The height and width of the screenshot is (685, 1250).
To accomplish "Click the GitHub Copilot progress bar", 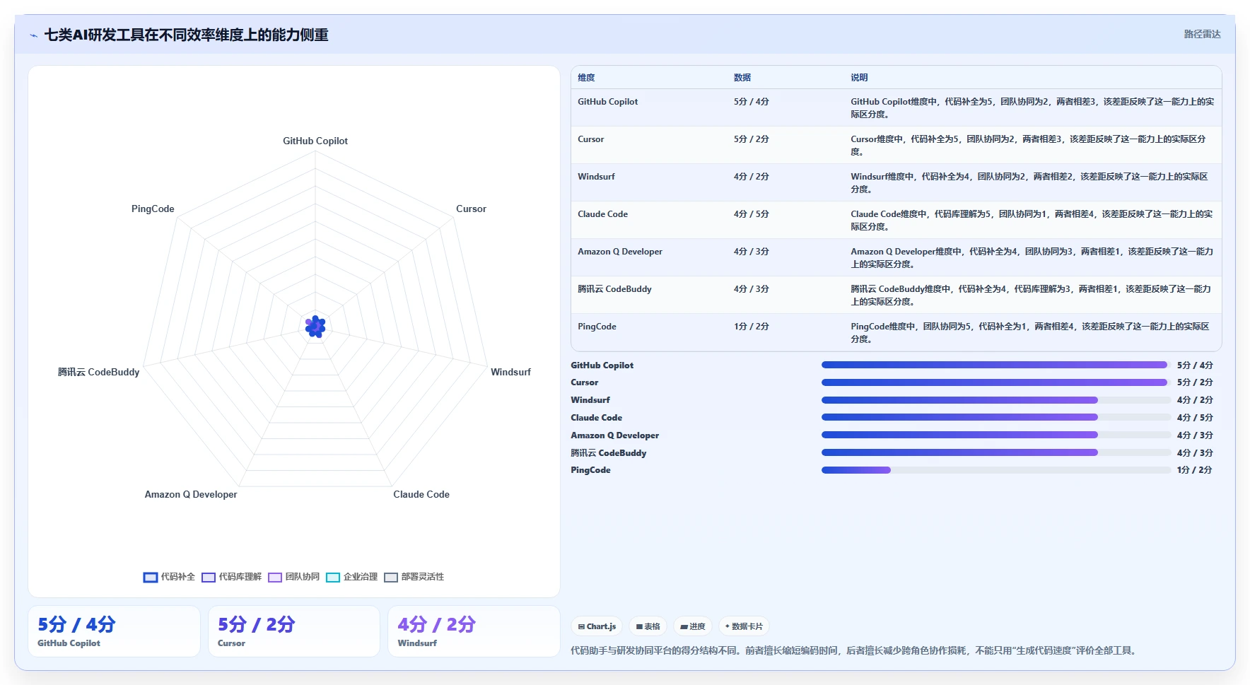I will pos(996,365).
